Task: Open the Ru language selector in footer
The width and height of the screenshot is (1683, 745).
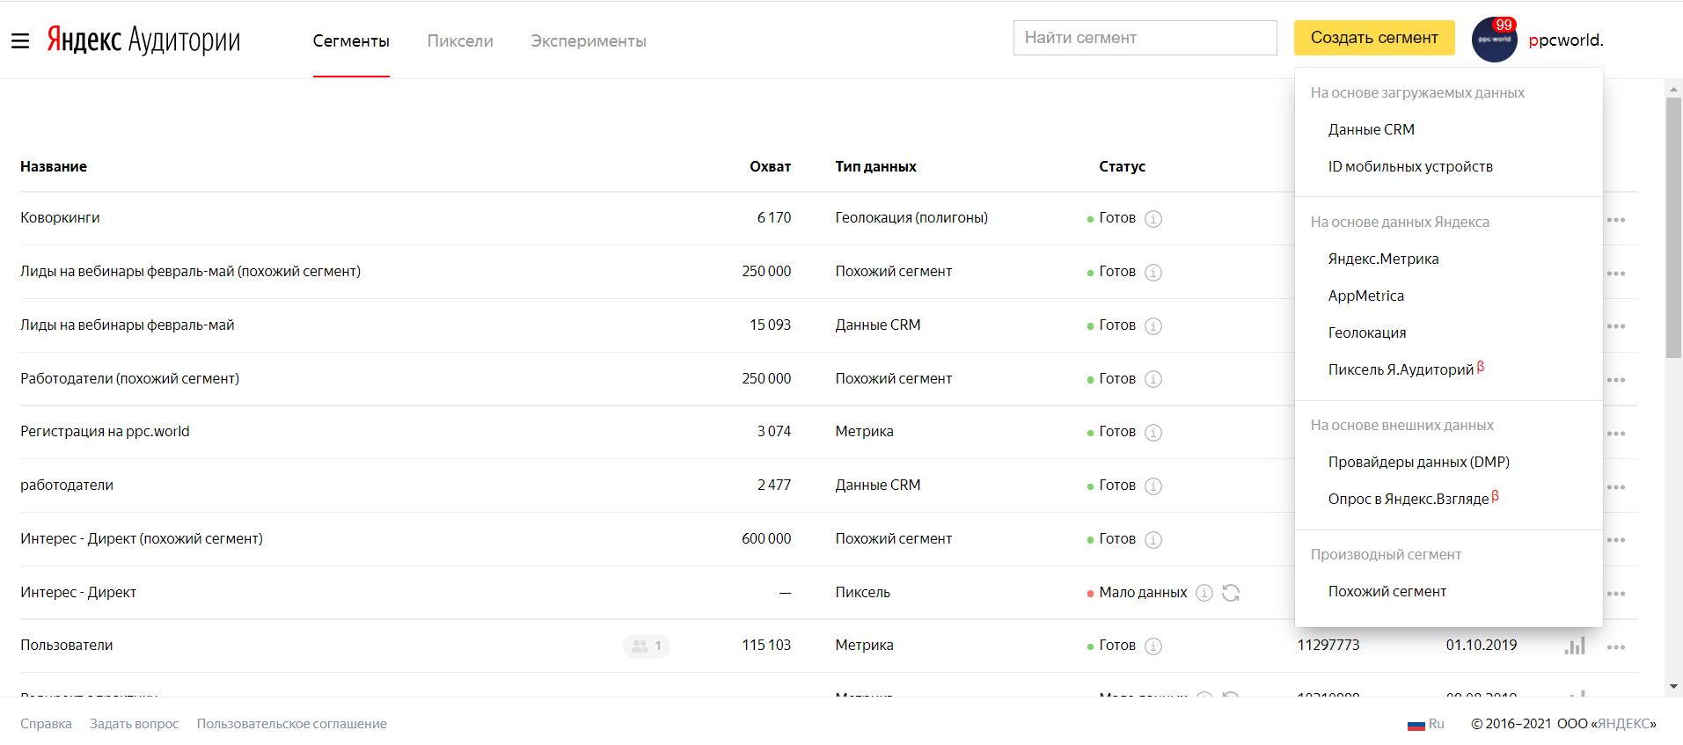Action: click(x=1426, y=724)
